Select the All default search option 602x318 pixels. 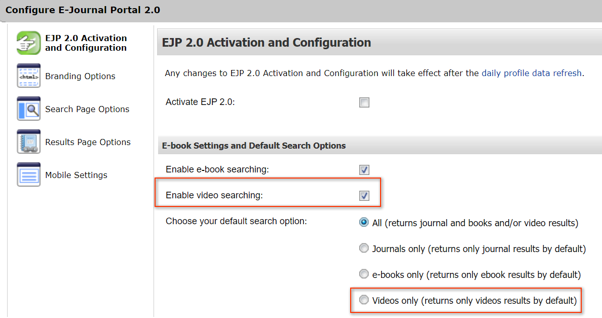point(364,223)
